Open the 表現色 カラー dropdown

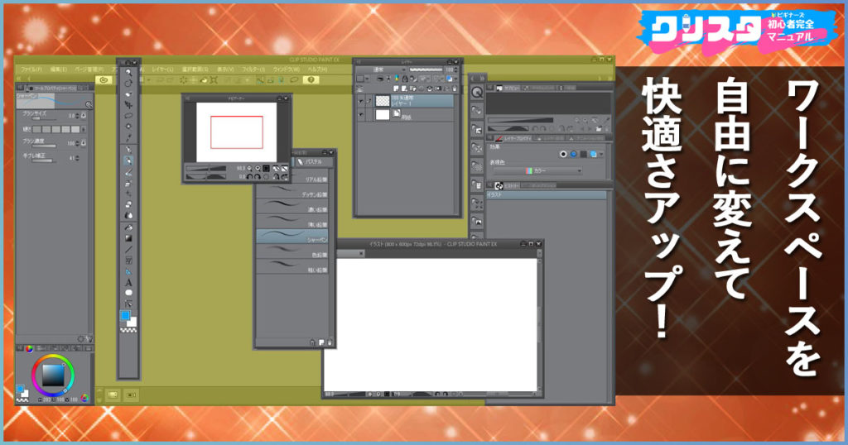click(x=537, y=170)
